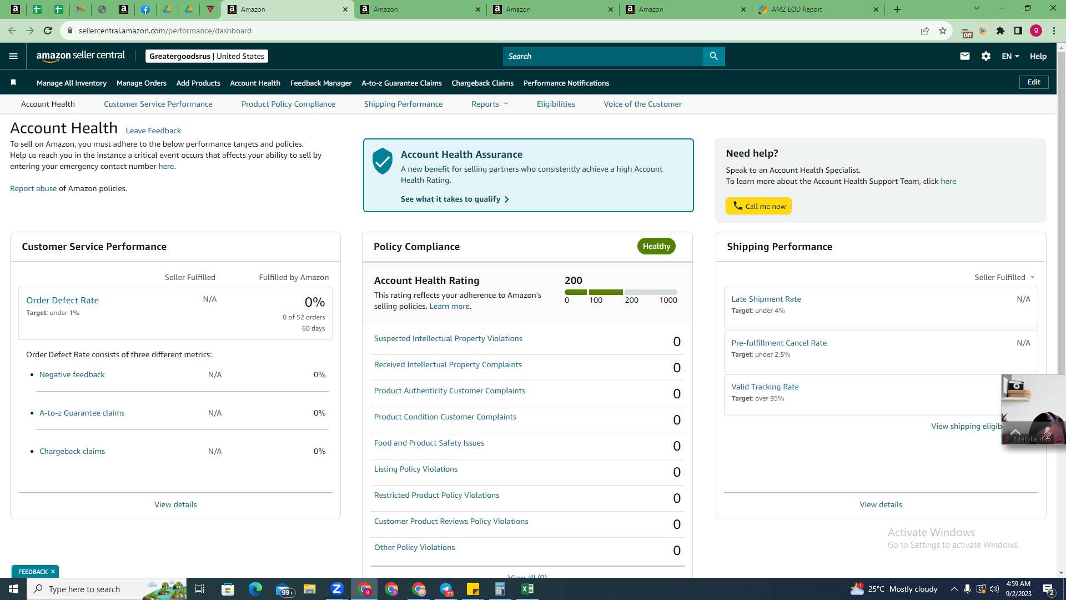Open Voice of the Customer tab
Screen dimensions: 1066x600
click(643, 104)
